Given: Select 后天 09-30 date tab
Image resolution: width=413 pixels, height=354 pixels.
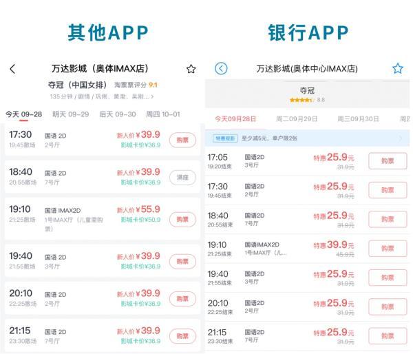Looking at the screenshot, I should pyautogui.click(x=117, y=114).
